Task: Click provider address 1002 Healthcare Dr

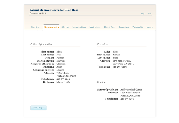Action: 130,93
